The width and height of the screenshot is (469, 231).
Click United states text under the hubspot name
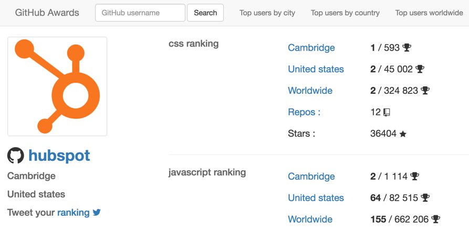pos(36,194)
